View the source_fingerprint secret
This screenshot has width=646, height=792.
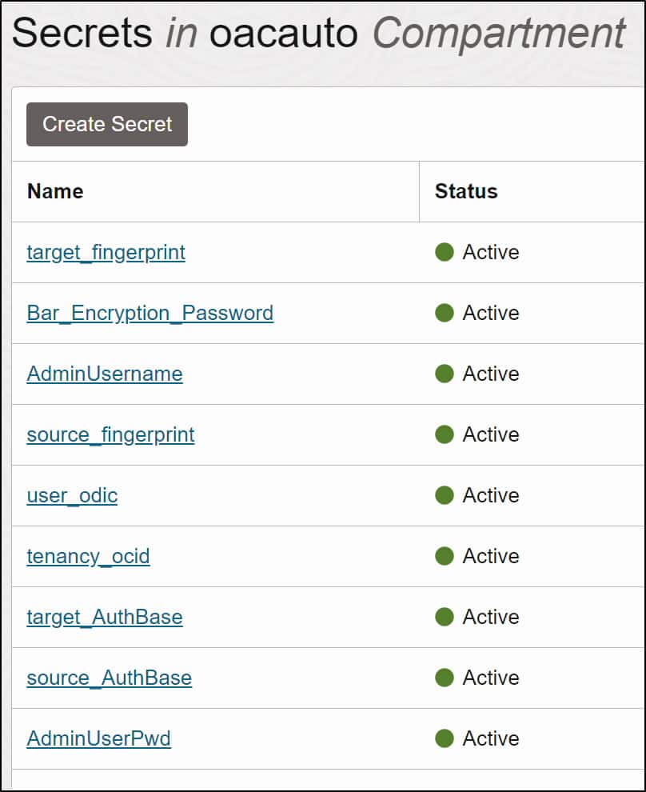(x=110, y=434)
